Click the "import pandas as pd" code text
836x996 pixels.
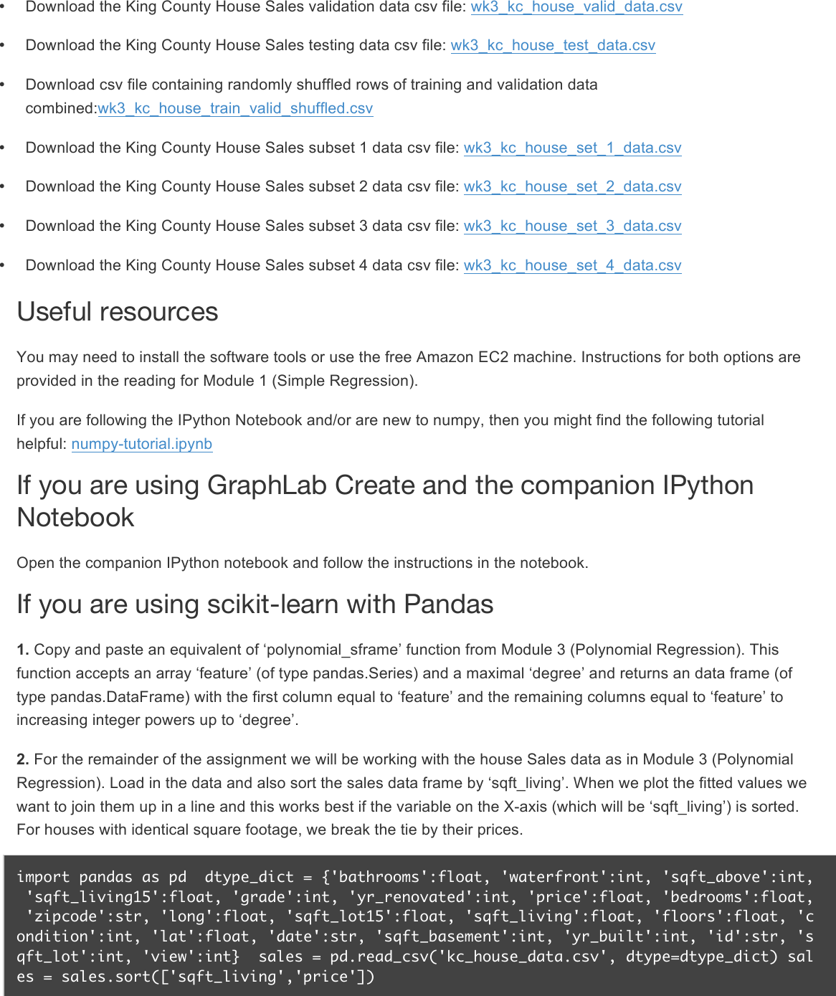[101, 877]
